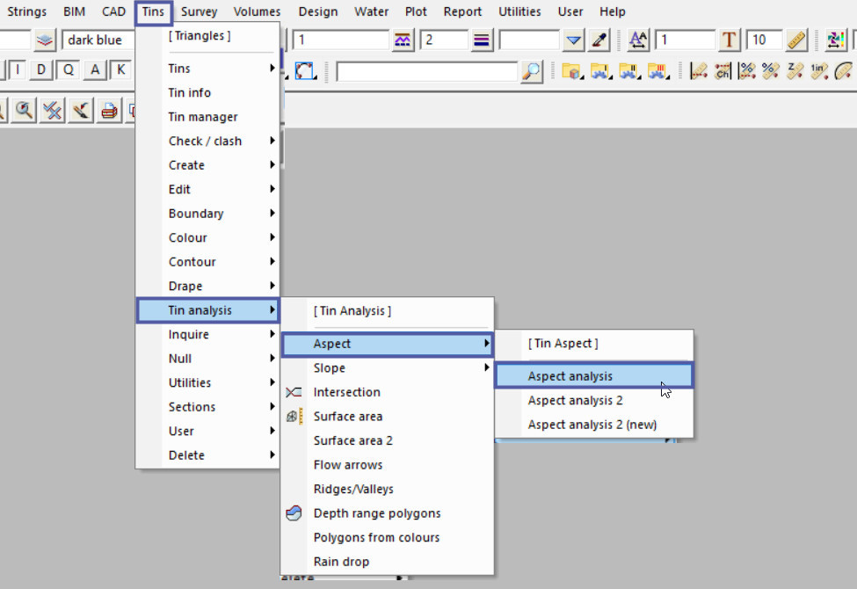Open the Utilities menu in menu bar

click(x=519, y=11)
